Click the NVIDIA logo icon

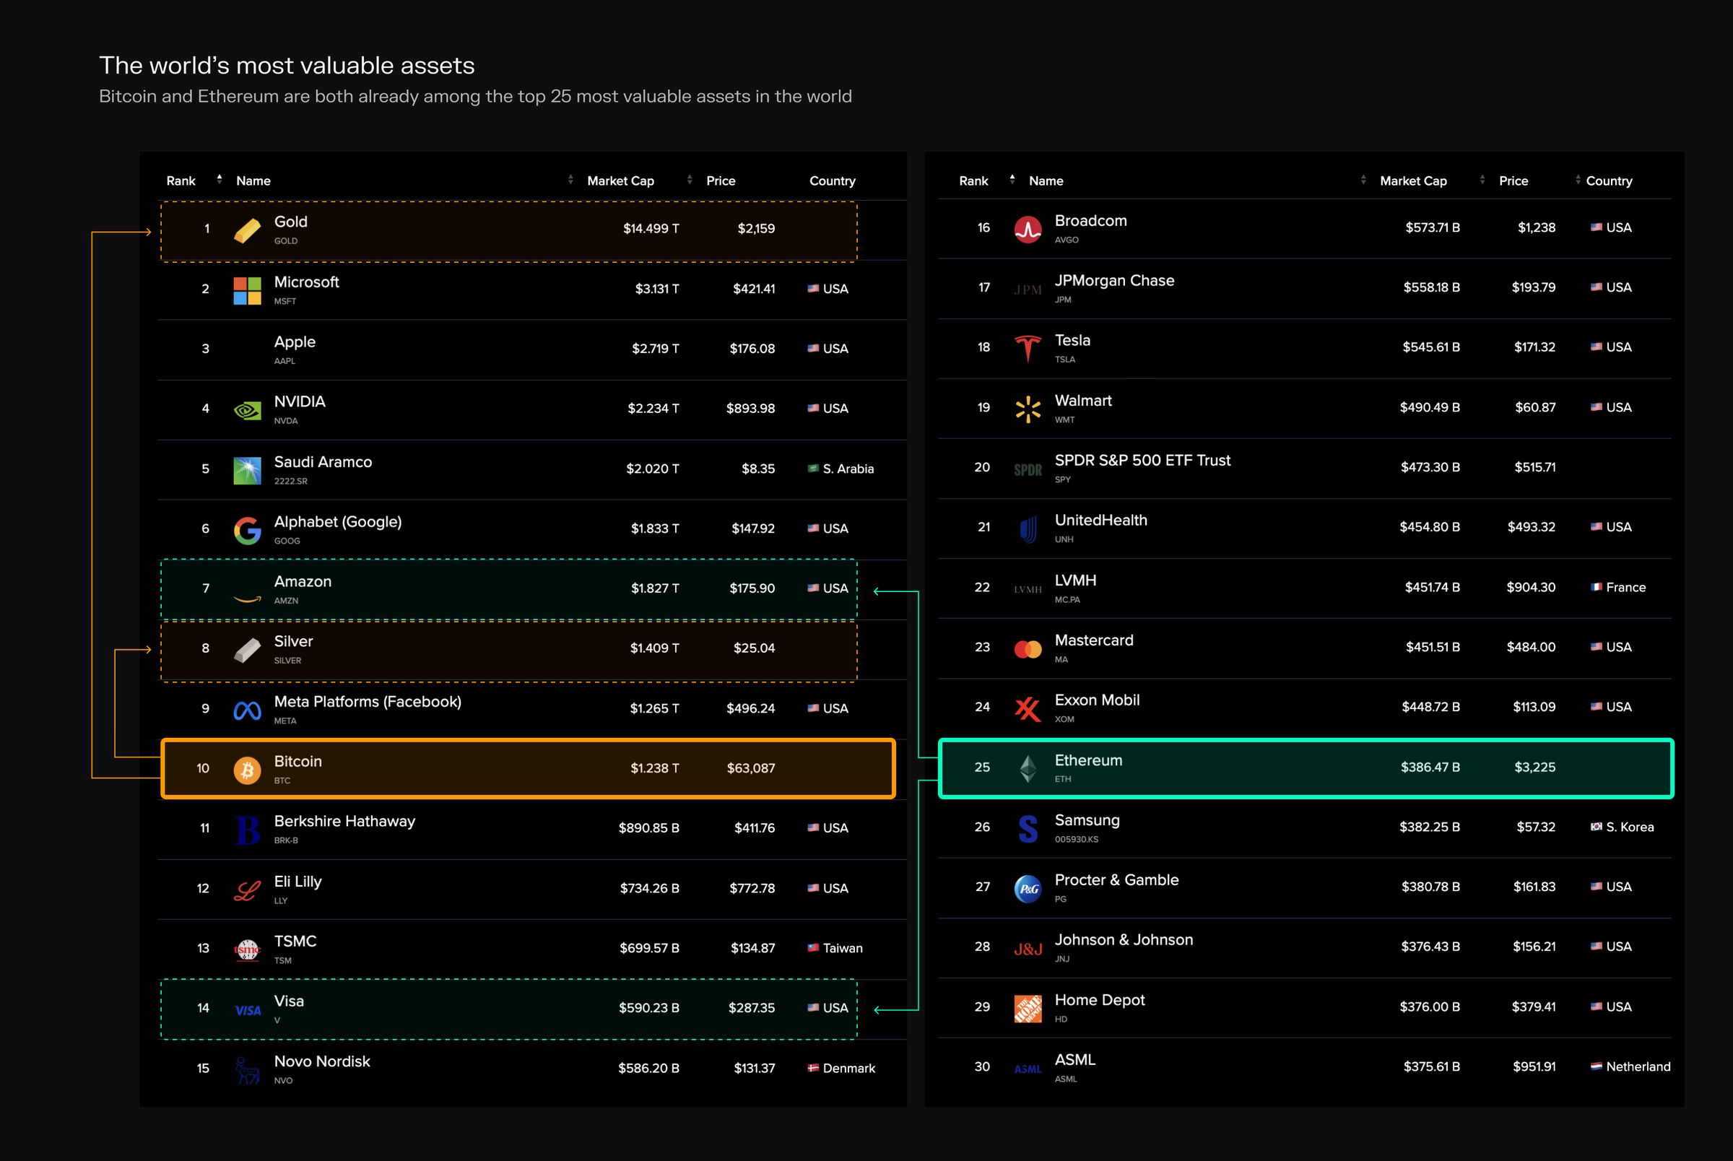coord(247,409)
